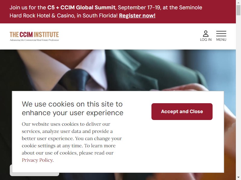Select the LOG IN text label
241x180 pixels.
click(x=206, y=40)
